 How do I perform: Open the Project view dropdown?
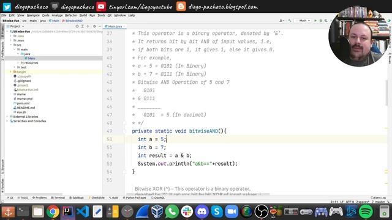(x=17, y=26)
